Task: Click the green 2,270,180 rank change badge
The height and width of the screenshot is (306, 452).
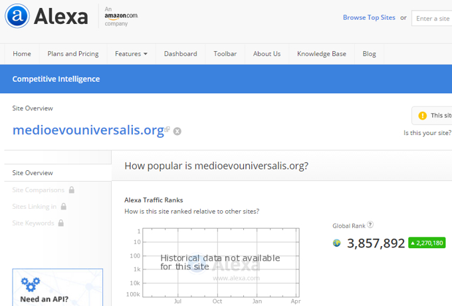Action: click(x=427, y=243)
